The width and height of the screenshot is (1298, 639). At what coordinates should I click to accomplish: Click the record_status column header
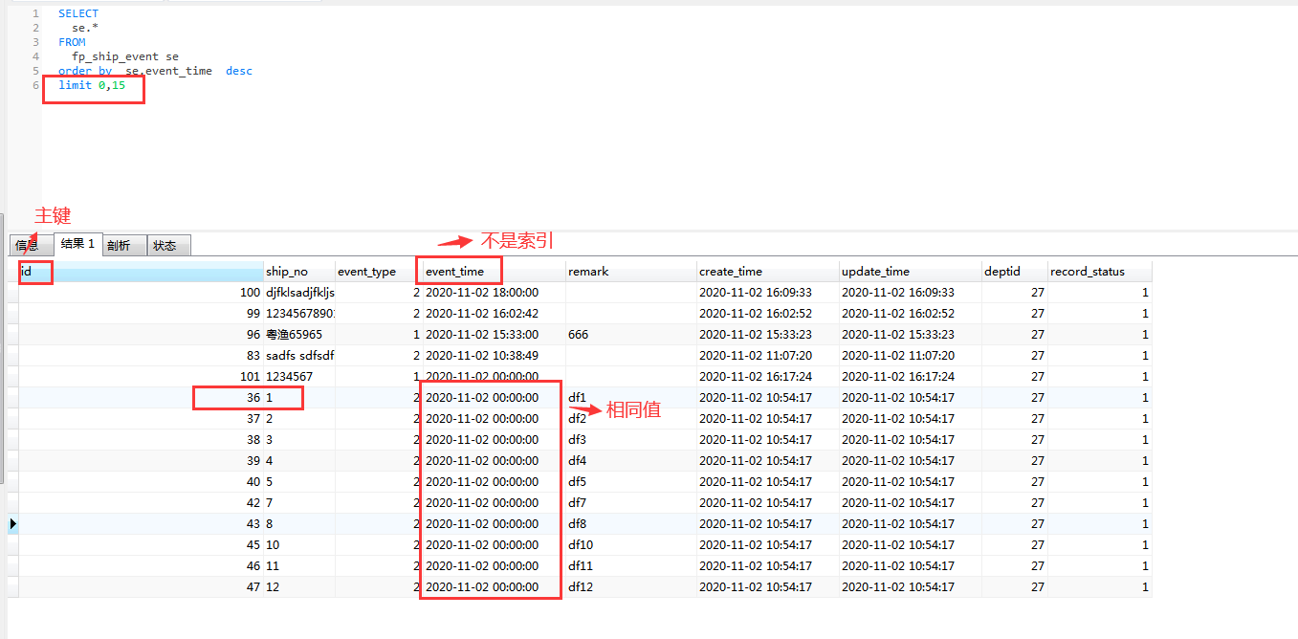(x=1100, y=272)
